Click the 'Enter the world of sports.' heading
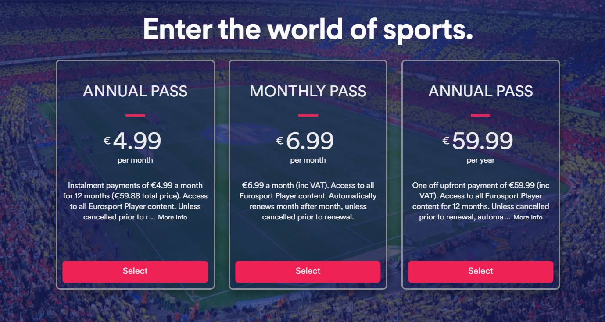The height and width of the screenshot is (322, 605). (308, 29)
